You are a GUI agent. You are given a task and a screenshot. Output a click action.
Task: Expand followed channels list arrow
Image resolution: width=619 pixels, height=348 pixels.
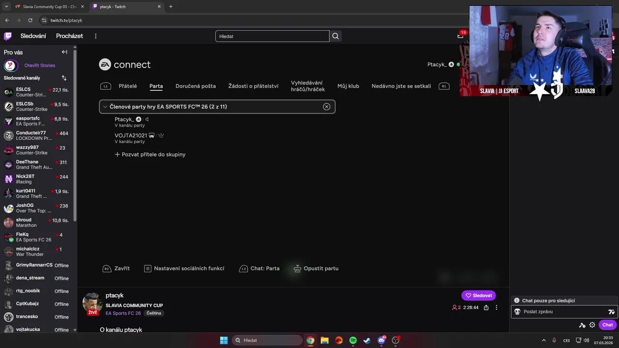point(74,330)
